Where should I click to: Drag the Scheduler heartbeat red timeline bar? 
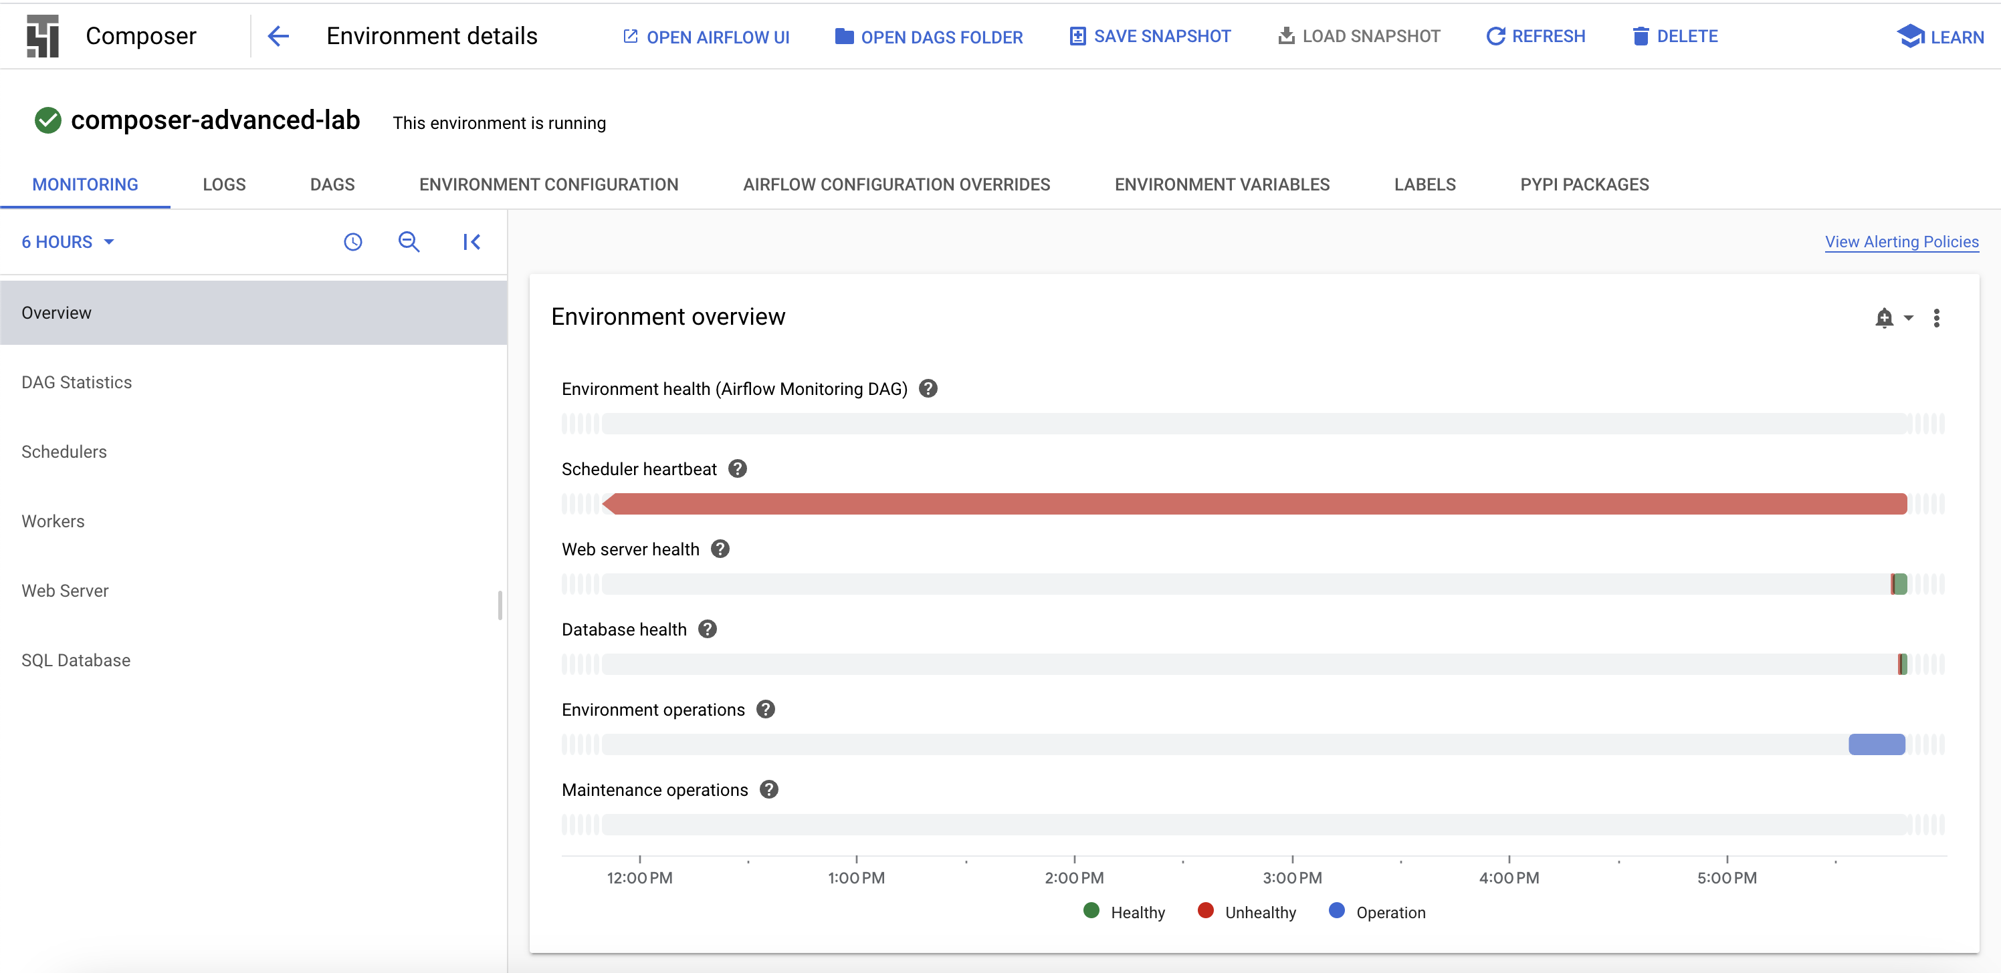pyautogui.click(x=1255, y=504)
